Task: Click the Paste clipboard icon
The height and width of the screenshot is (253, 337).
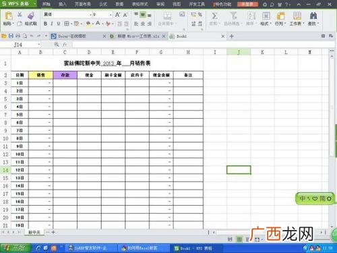Action: 9,16
